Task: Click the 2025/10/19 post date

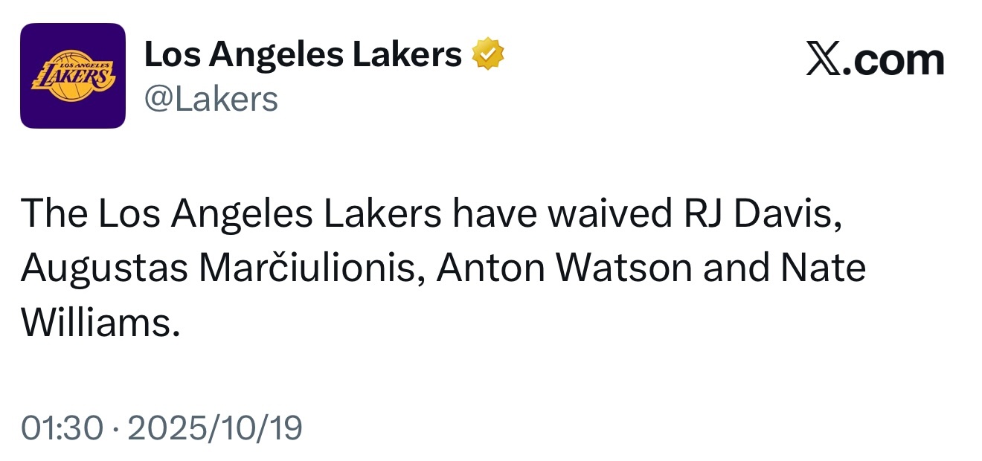Action: point(215,428)
